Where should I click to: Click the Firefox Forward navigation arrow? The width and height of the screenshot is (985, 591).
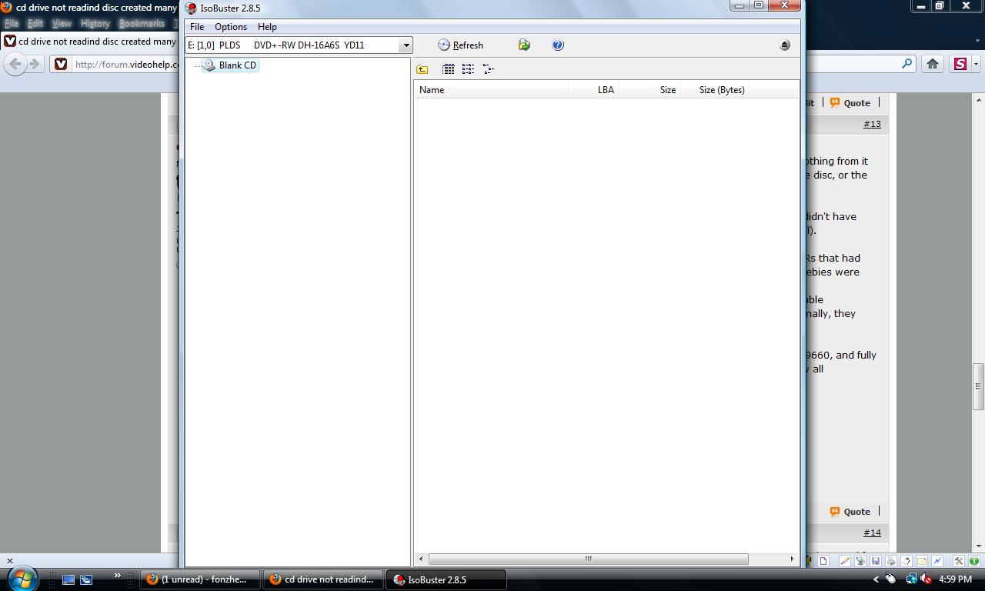(34, 64)
